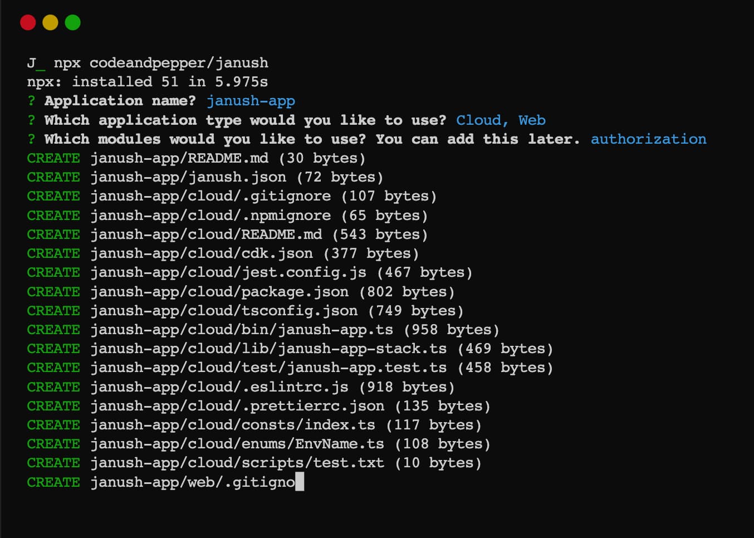Click the blue authorization module answer
The width and height of the screenshot is (754, 538).
pos(648,139)
